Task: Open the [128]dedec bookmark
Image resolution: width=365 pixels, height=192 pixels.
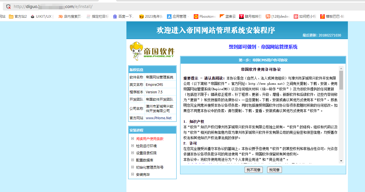Action: pos(278,17)
